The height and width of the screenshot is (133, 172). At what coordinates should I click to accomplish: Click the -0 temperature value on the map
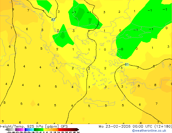pos(121,49)
